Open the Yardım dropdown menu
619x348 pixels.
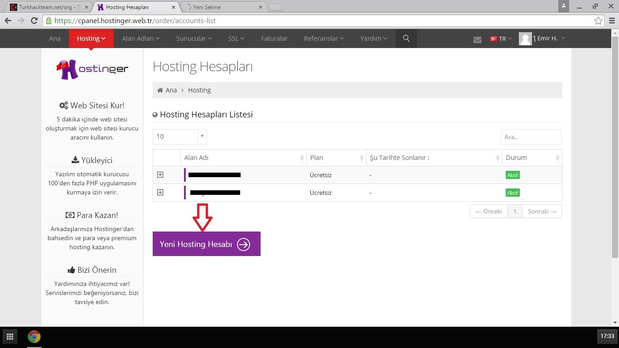coord(374,39)
